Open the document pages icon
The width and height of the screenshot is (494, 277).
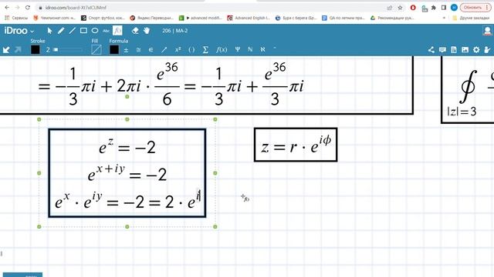pyautogui.click(x=454, y=49)
